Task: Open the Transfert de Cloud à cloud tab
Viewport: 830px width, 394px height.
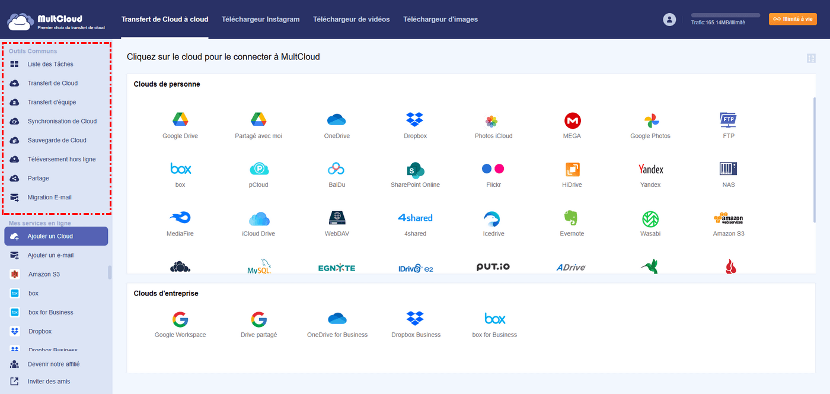Action: pos(165,19)
